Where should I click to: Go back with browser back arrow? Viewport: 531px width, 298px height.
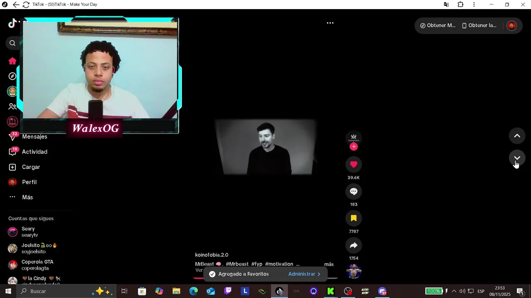(16, 5)
